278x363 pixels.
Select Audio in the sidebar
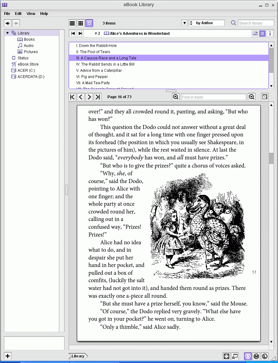pos(29,46)
